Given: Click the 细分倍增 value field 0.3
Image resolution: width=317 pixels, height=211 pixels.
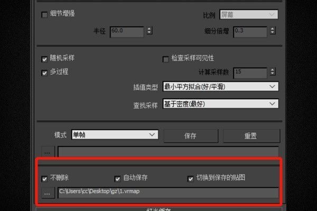Looking at the screenshot, I should 250,32.
